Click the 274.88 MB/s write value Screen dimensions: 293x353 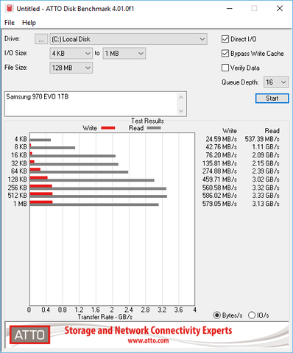(x=219, y=171)
